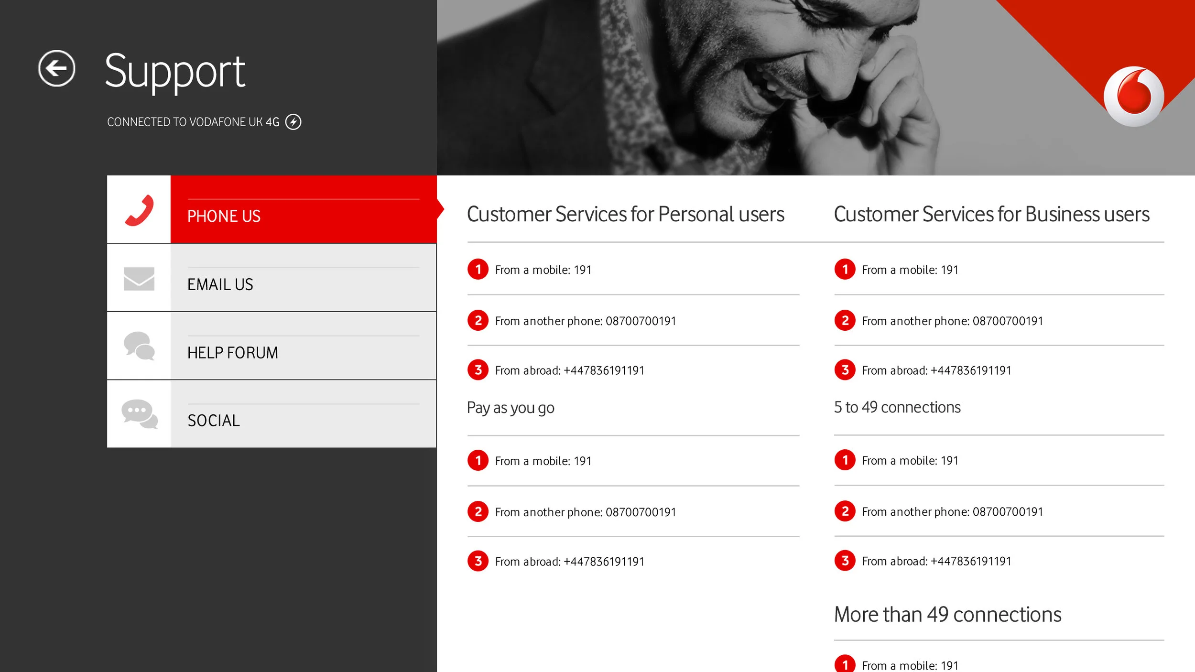Click the red phone handset icon
1195x672 pixels.
[139, 210]
